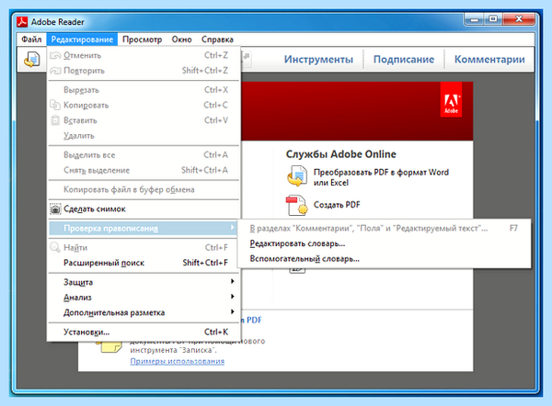Image resolution: width=552 pixels, height=406 pixels.
Task: Click the magnifier icon beside Найти
Action: click(x=55, y=247)
